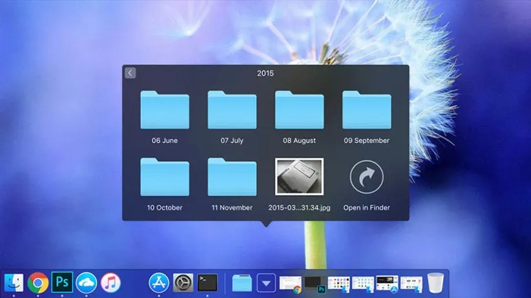Expand the 08 August folder
Image resolution: width=531 pixels, height=298 pixels.
tap(299, 111)
